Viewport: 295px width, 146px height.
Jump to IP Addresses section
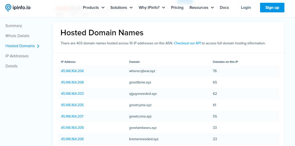[17, 56]
